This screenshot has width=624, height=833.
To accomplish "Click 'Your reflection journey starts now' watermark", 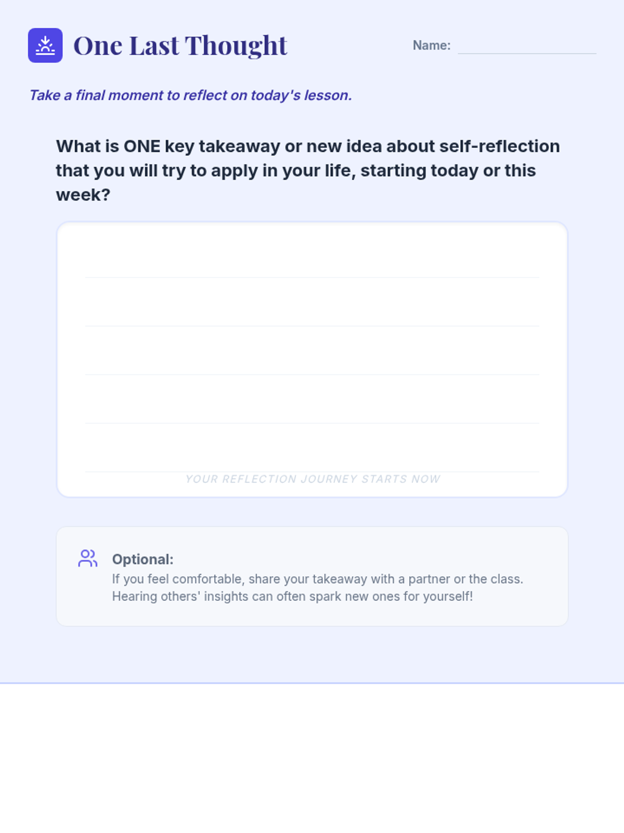I will [x=313, y=479].
